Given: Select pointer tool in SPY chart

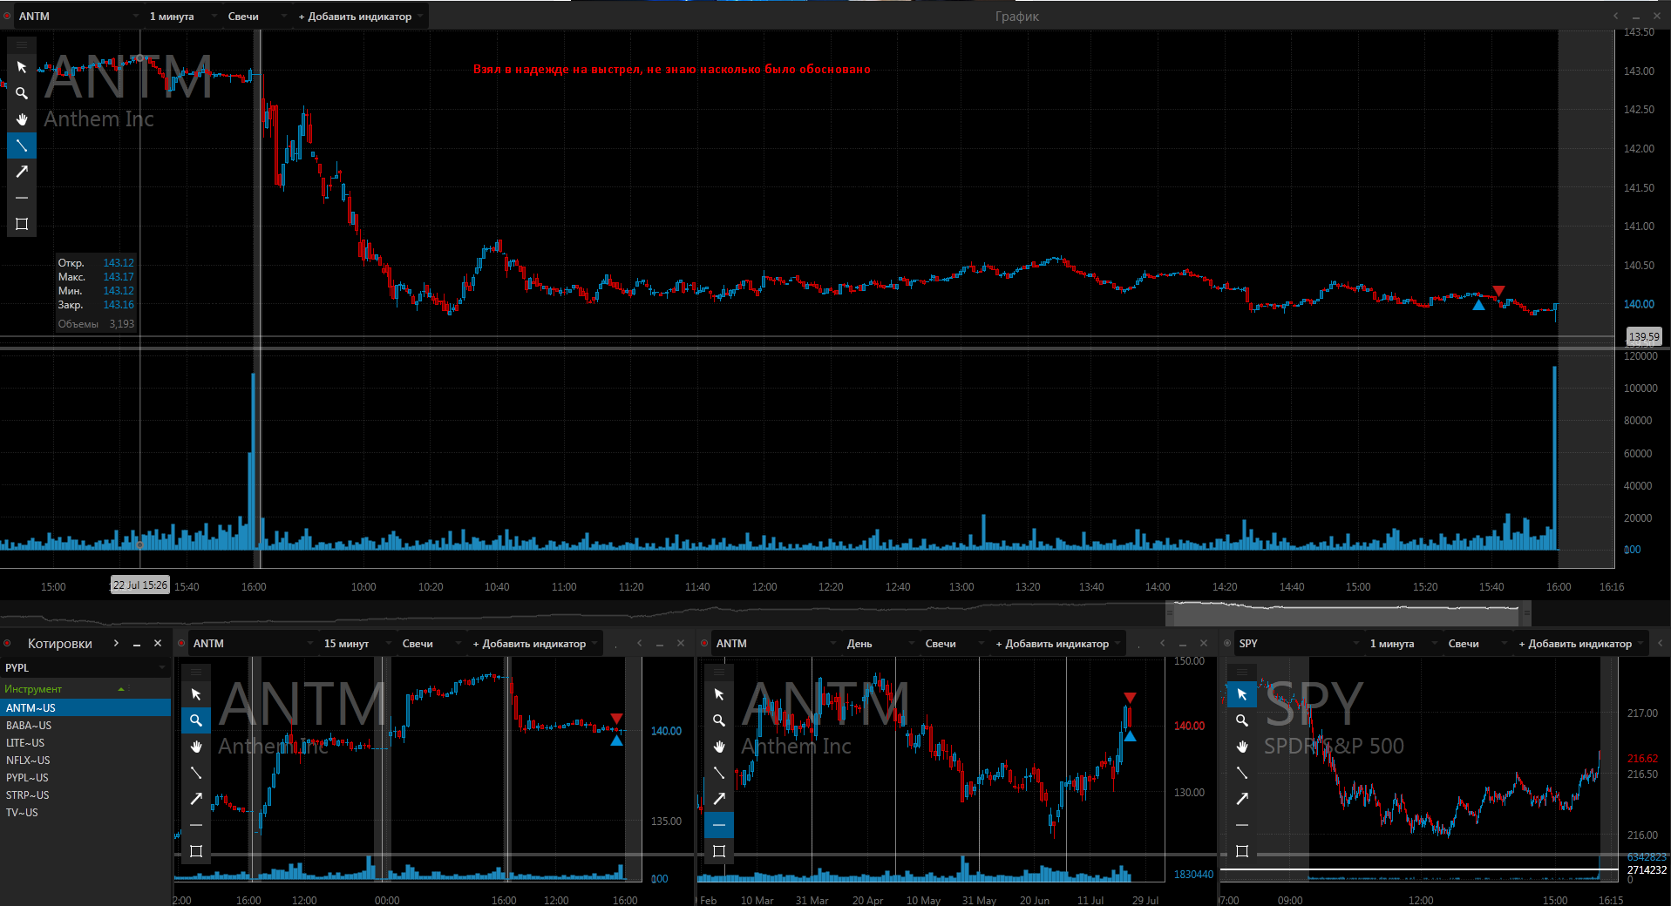Looking at the screenshot, I should coord(1242,694).
